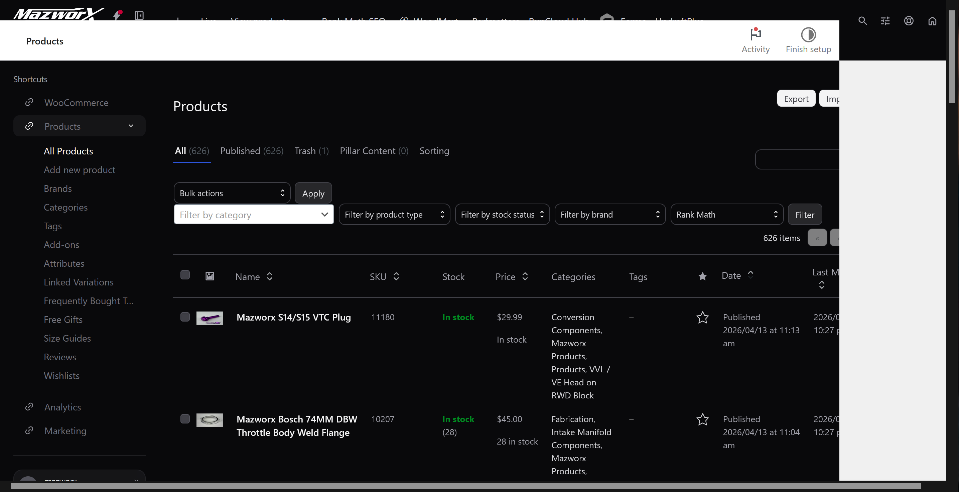Open the Bosch Weld Flange thumbnail
Viewport: 959px width, 492px height.
210,420
